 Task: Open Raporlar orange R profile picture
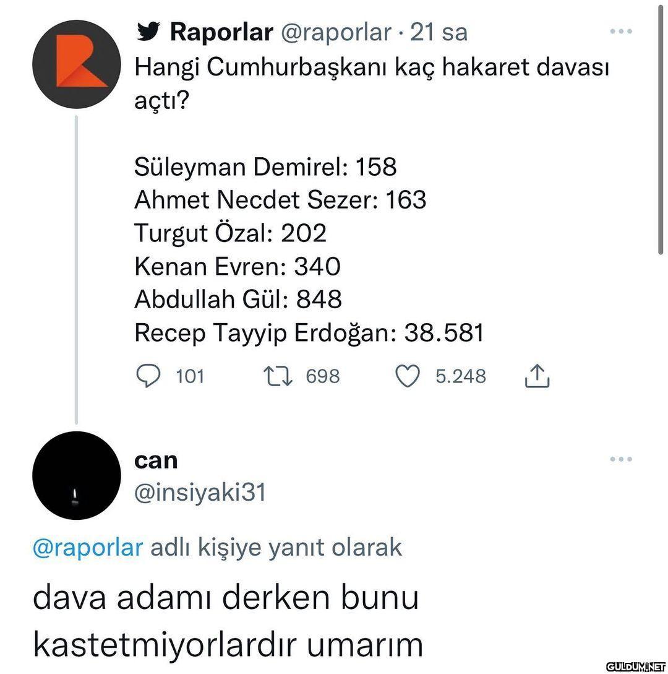[x=77, y=64]
